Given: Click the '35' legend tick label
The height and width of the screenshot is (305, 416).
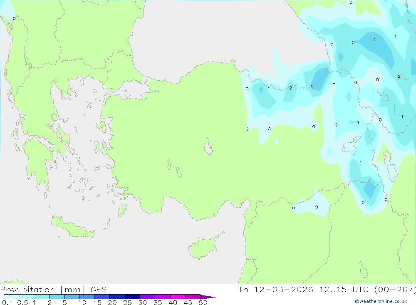Looking at the screenshot, I should point(158,303).
